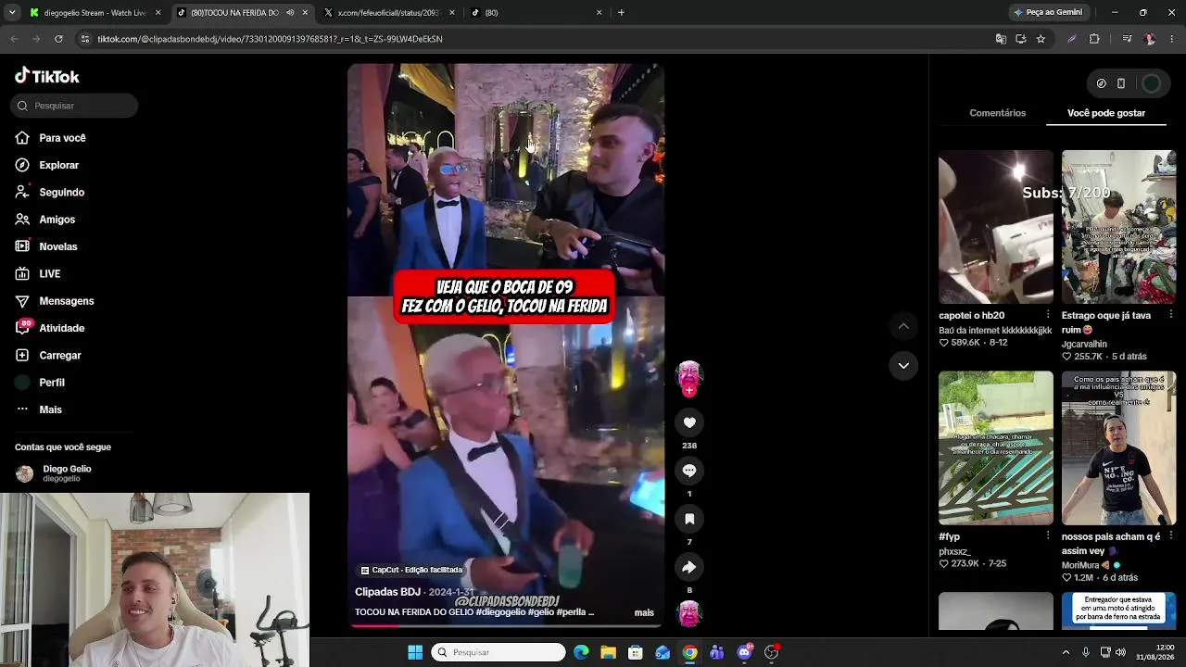The width and height of the screenshot is (1186, 667).
Task: Bookmark this page with star icon
Action: click(1041, 39)
